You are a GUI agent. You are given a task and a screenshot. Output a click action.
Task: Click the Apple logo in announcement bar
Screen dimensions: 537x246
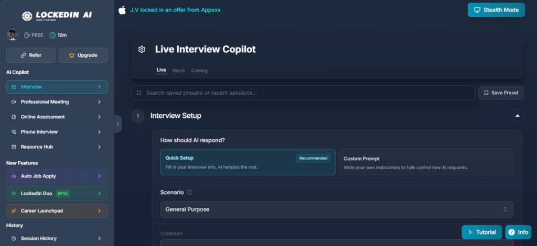coord(122,10)
